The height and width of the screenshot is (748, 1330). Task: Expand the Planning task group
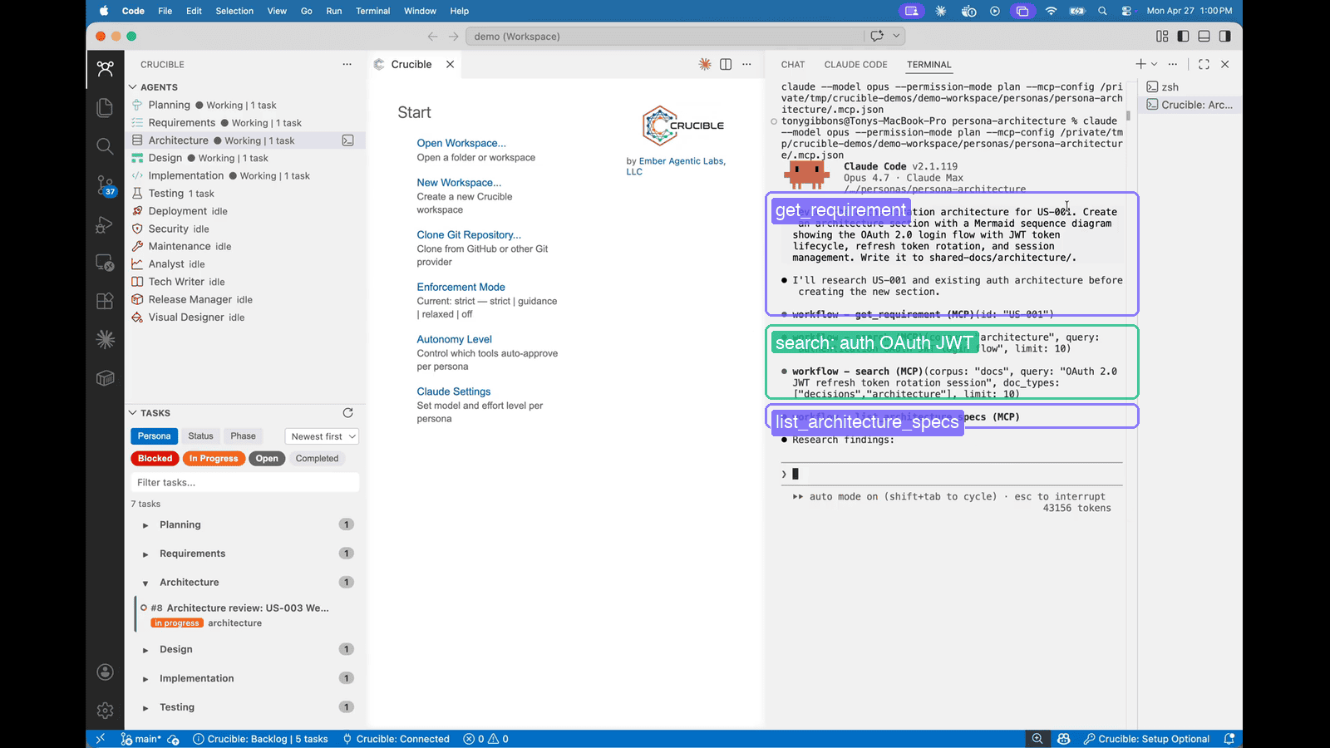click(x=145, y=525)
